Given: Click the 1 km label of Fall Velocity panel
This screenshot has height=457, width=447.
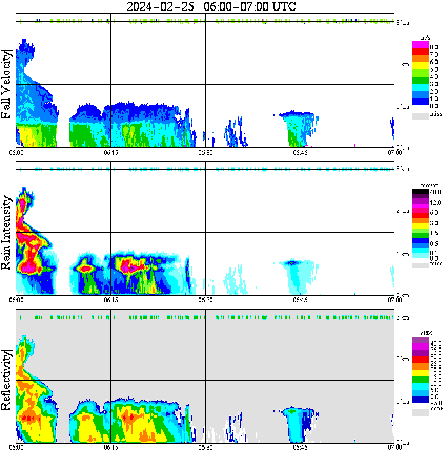Looking at the screenshot, I should (x=402, y=107).
